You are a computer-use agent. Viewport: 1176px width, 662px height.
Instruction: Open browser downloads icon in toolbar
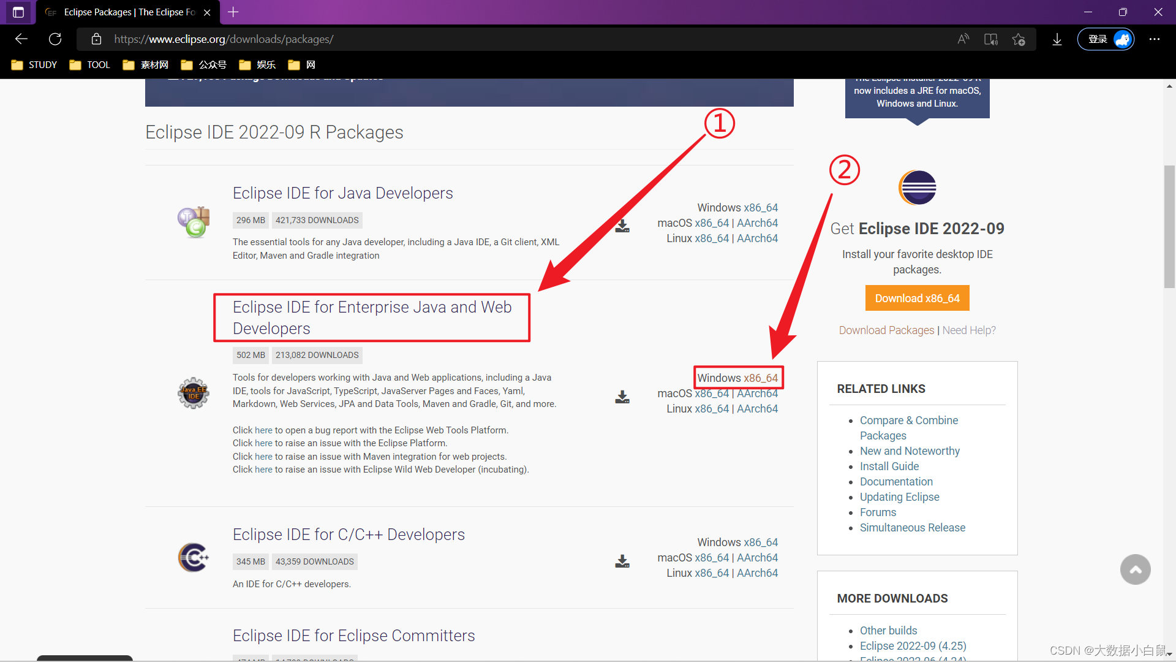pyautogui.click(x=1057, y=39)
